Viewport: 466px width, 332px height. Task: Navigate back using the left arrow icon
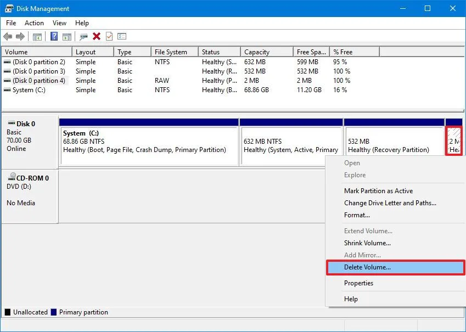pyautogui.click(x=8, y=36)
